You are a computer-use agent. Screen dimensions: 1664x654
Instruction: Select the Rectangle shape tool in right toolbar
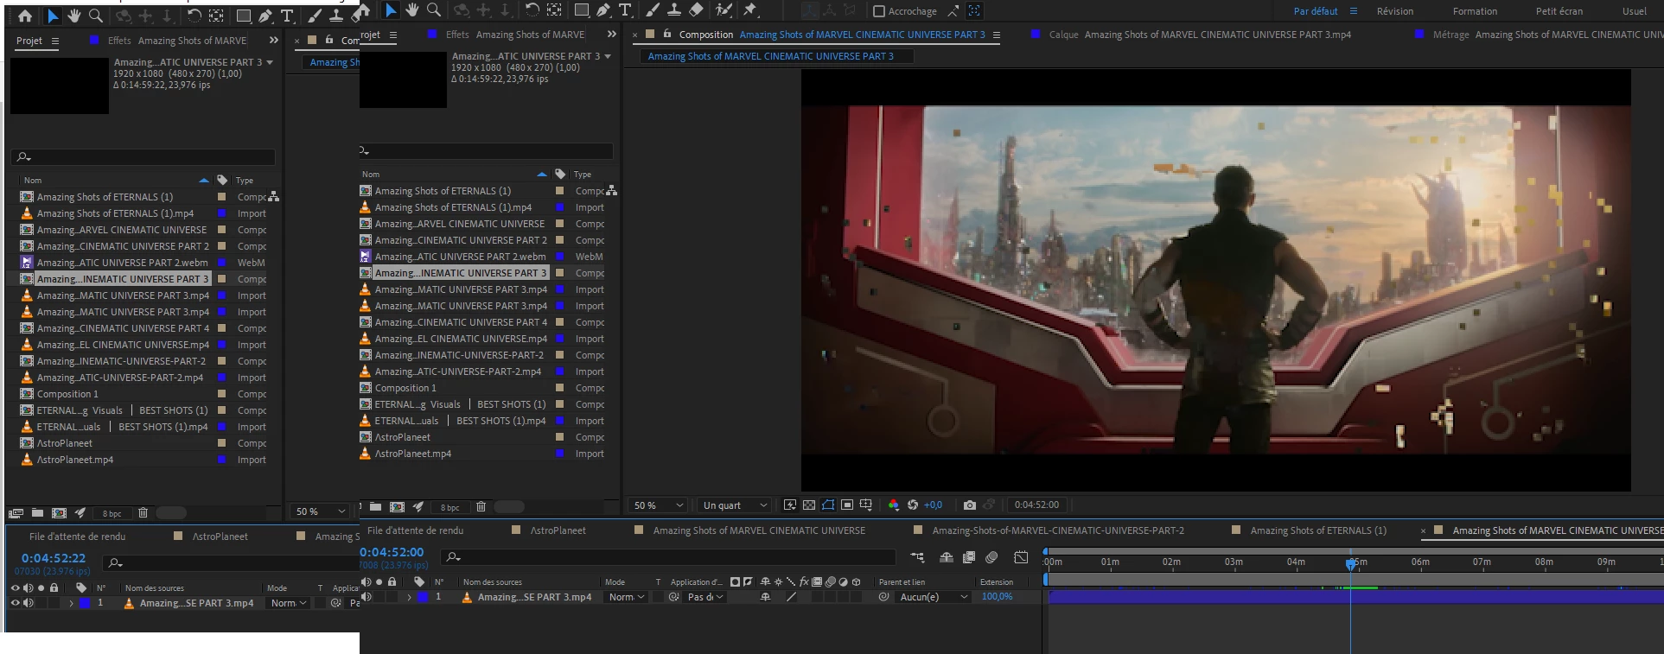click(582, 10)
